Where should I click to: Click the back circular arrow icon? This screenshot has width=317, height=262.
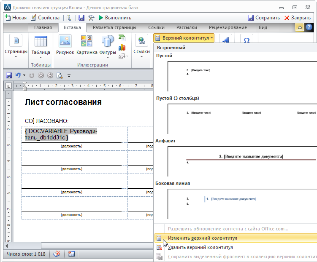point(50,76)
